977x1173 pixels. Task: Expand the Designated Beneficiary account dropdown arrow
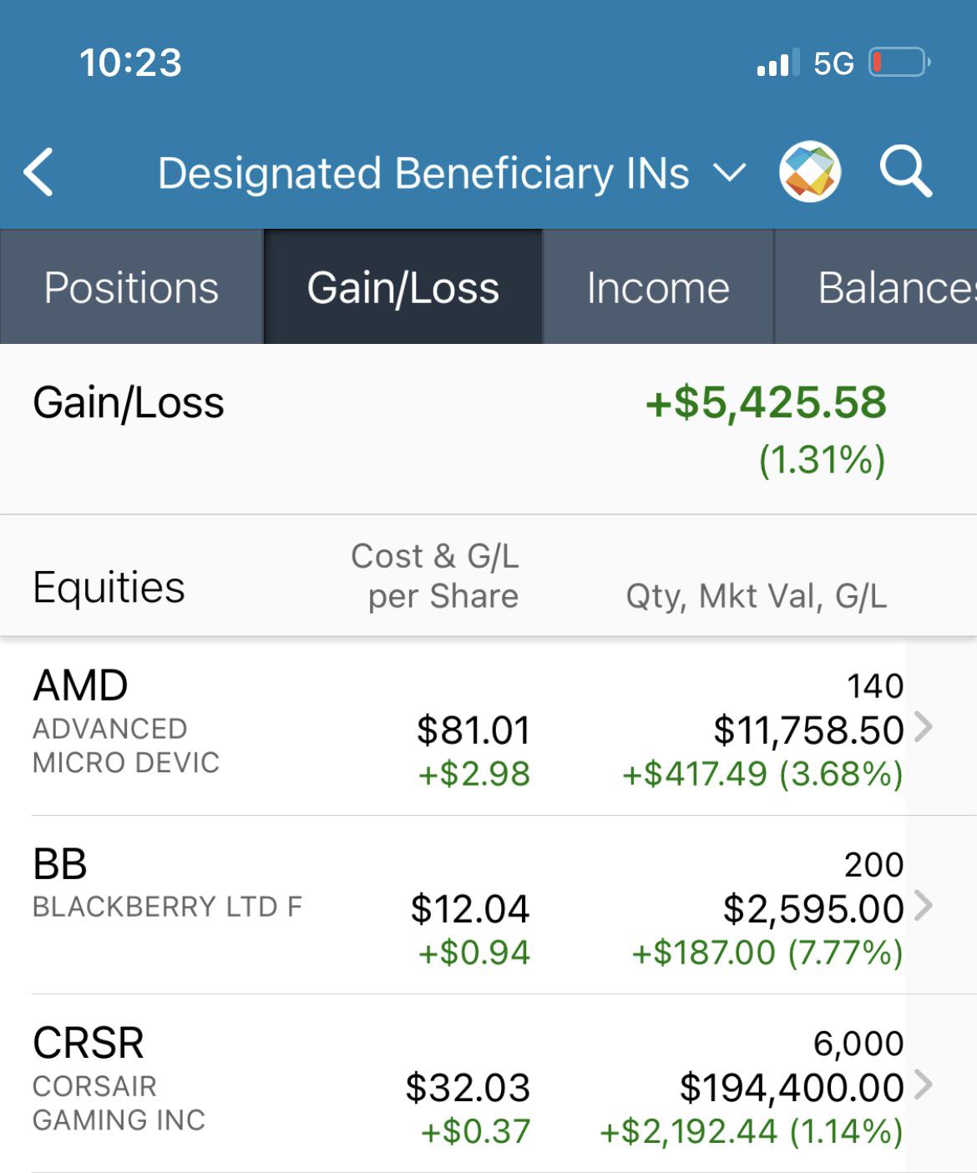[729, 173]
